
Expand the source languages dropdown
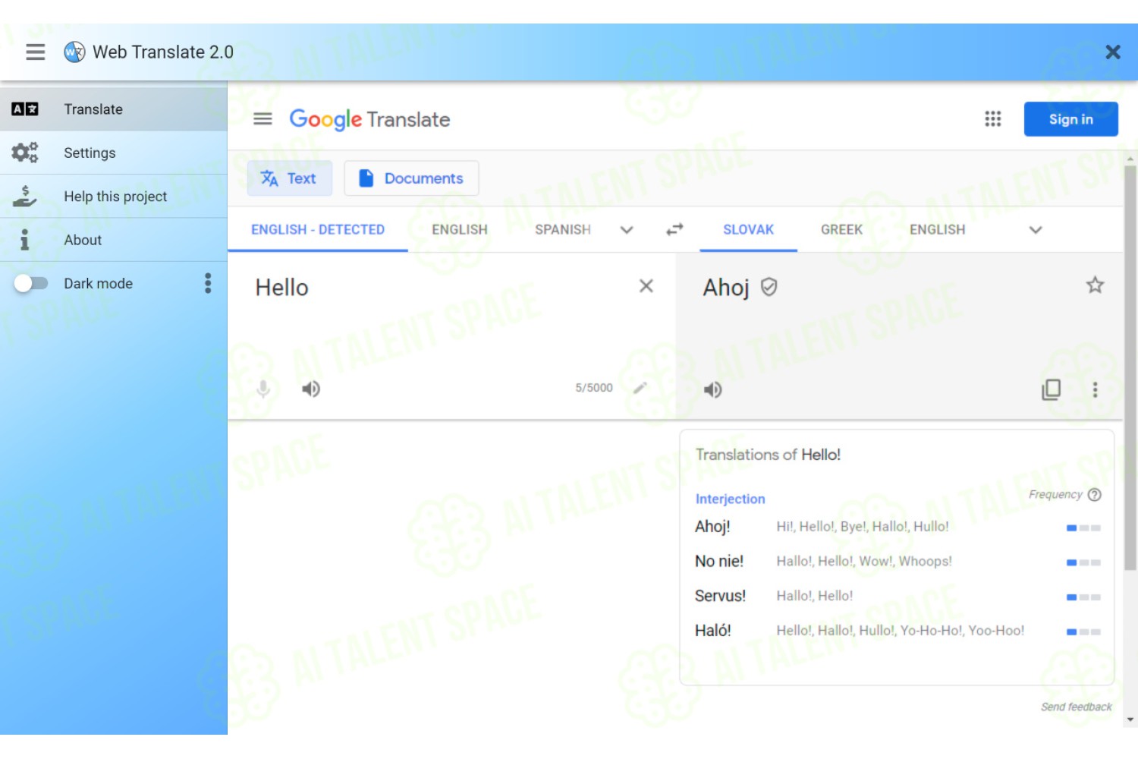627,230
